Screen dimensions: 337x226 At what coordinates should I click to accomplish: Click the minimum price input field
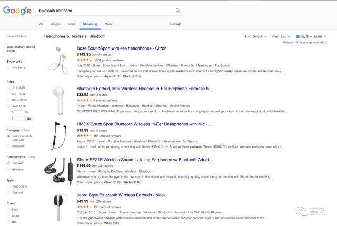[19, 112]
